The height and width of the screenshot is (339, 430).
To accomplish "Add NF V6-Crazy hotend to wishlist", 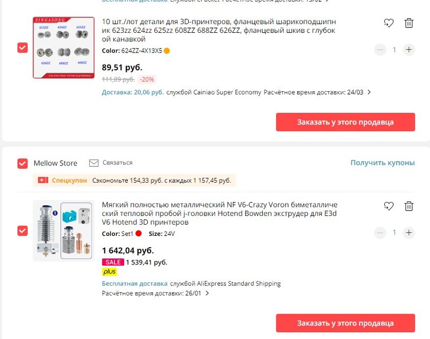I will 389,206.
